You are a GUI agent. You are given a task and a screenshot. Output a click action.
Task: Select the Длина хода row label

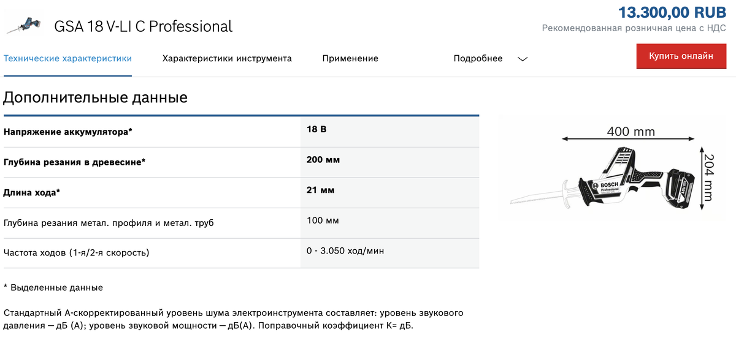(x=32, y=192)
